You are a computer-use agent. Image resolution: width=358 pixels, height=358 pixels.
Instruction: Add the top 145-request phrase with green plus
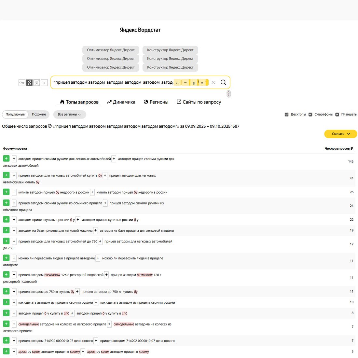pyautogui.click(x=6, y=158)
